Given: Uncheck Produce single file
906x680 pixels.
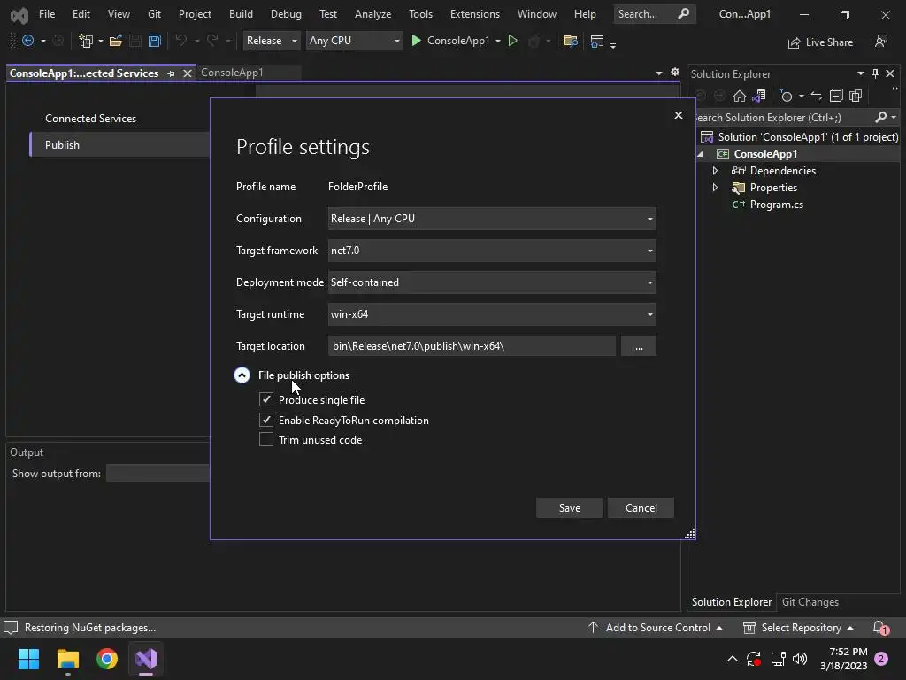Looking at the screenshot, I should [265, 399].
